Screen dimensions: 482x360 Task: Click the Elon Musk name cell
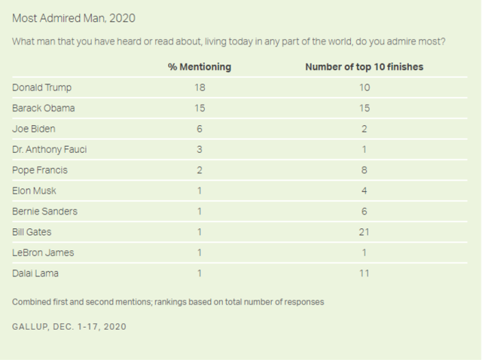coord(35,191)
